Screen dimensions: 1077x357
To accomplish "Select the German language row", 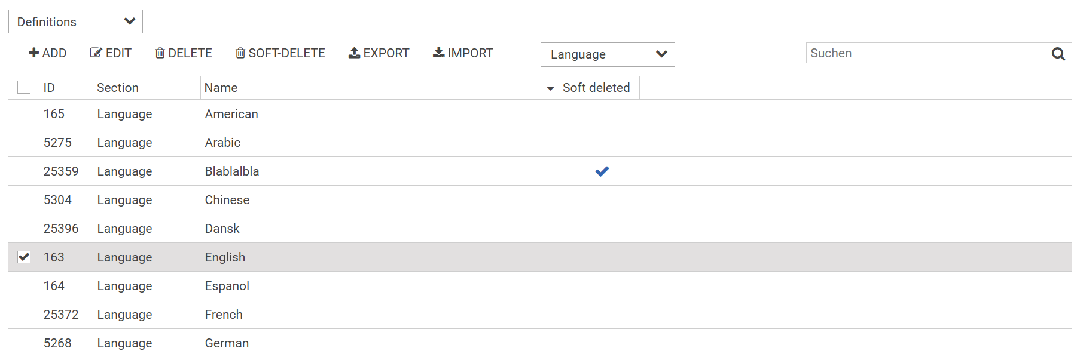I will pyautogui.click(x=227, y=343).
